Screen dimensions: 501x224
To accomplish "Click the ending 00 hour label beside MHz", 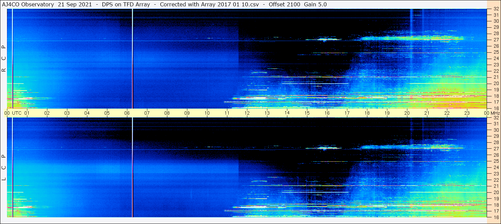I will pyautogui.click(x=486, y=113).
